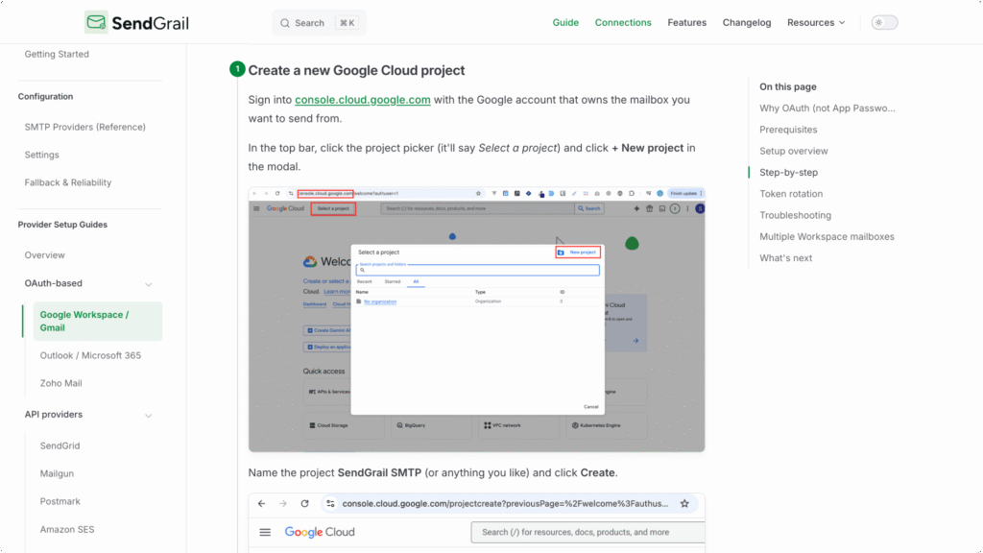Select Google Workspace / Gmail guide

pos(98,321)
